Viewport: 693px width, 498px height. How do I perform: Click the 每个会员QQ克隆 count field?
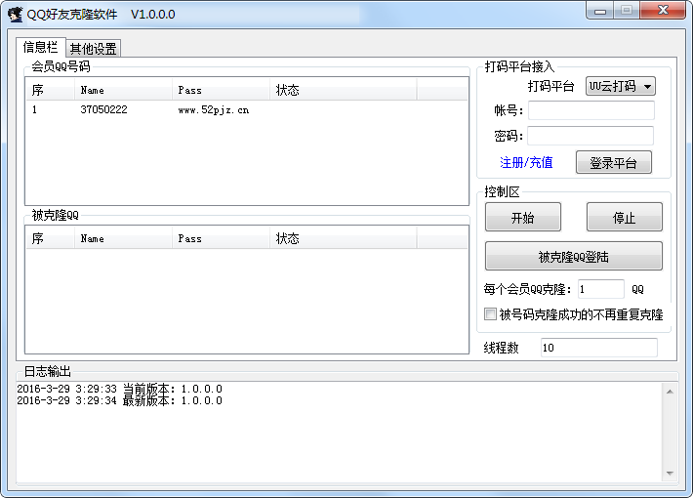coord(599,289)
